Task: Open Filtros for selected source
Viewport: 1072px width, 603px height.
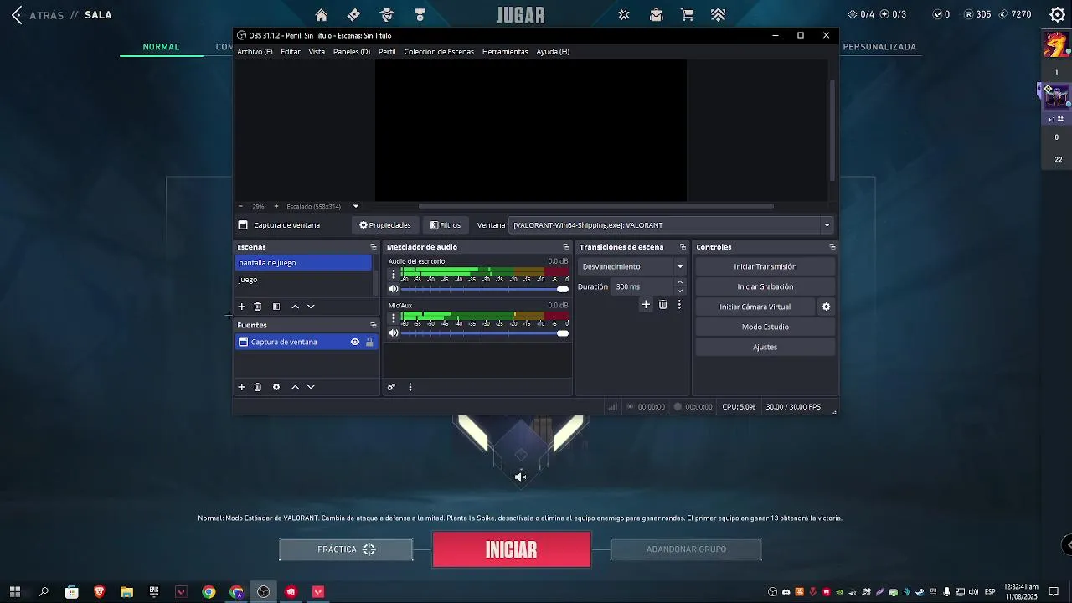Action: [446, 224]
